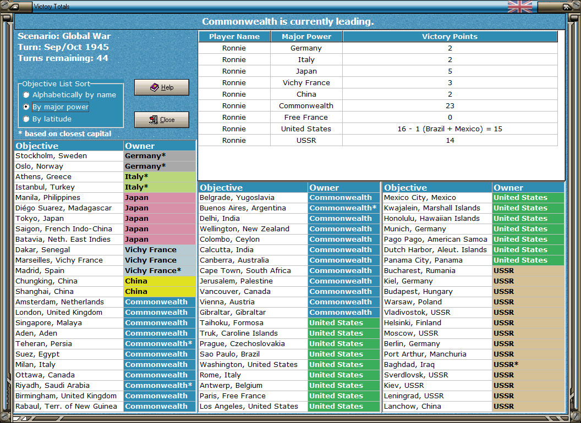Click Singapore, Malaya objective
This screenshot has height=423, width=581.
tap(69, 322)
